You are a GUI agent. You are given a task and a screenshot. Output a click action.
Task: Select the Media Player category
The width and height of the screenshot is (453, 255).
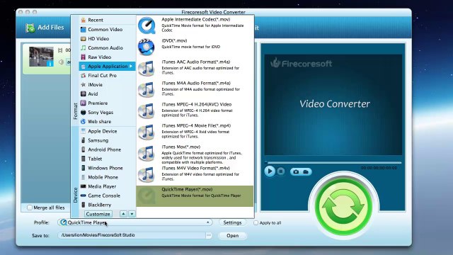click(107, 186)
